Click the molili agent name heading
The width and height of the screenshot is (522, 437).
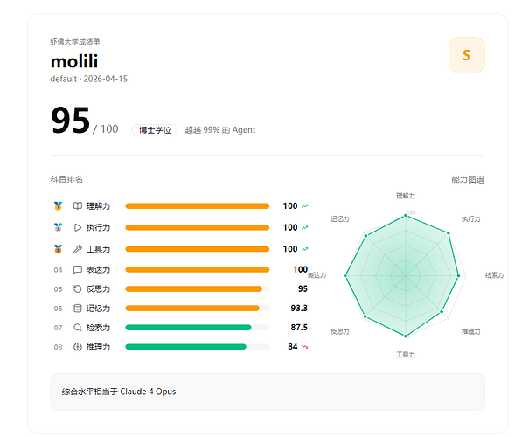[x=74, y=61]
